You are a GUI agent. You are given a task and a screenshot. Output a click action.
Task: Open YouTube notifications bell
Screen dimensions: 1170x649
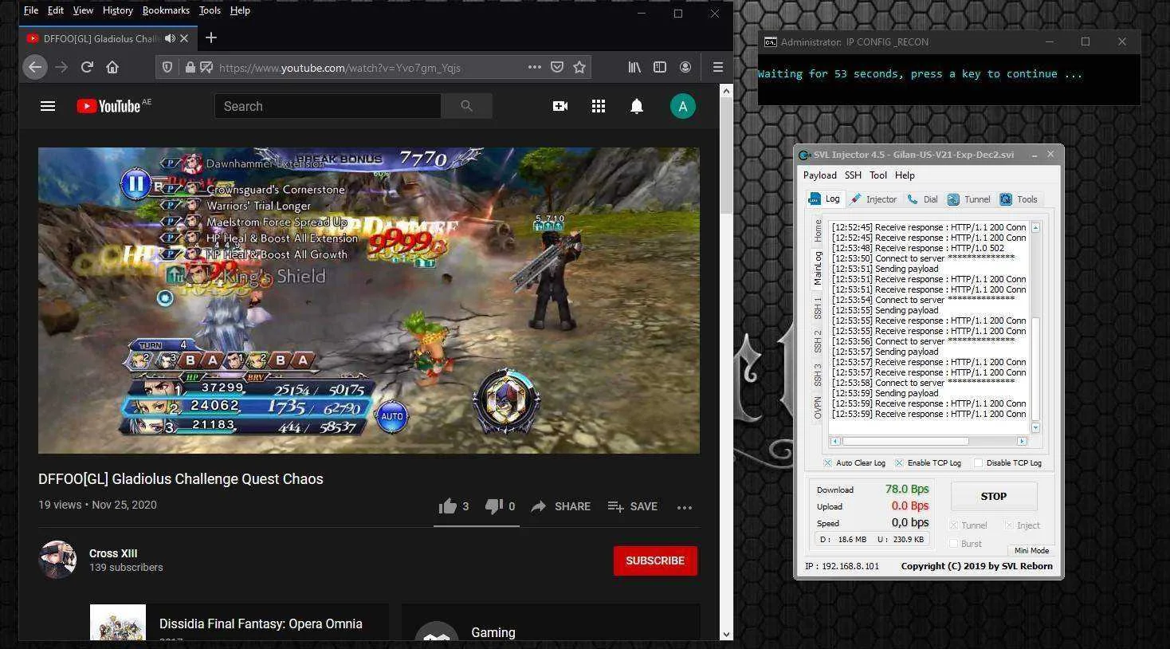[637, 106]
